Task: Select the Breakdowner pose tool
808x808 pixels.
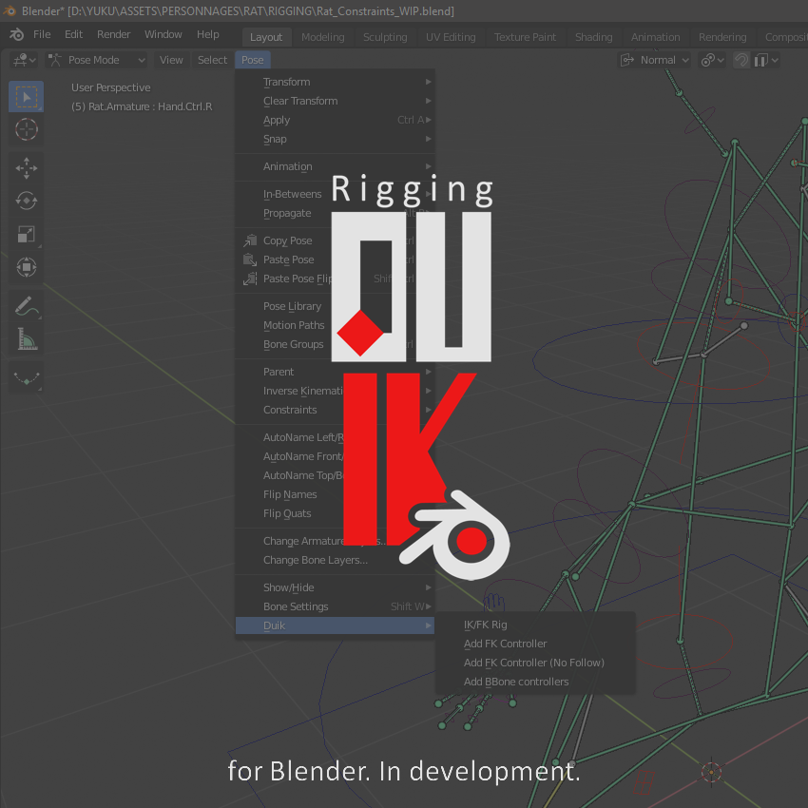Action: click(x=26, y=378)
